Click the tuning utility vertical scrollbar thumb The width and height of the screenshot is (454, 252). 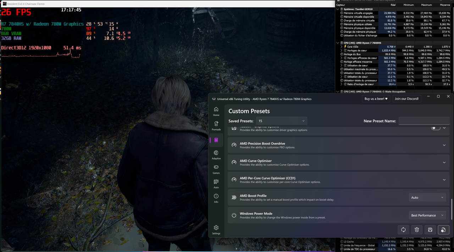452,210
